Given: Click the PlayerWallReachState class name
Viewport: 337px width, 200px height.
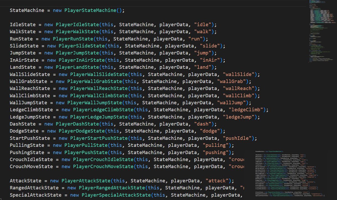Looking at the screenshot, I should (99, 88).
